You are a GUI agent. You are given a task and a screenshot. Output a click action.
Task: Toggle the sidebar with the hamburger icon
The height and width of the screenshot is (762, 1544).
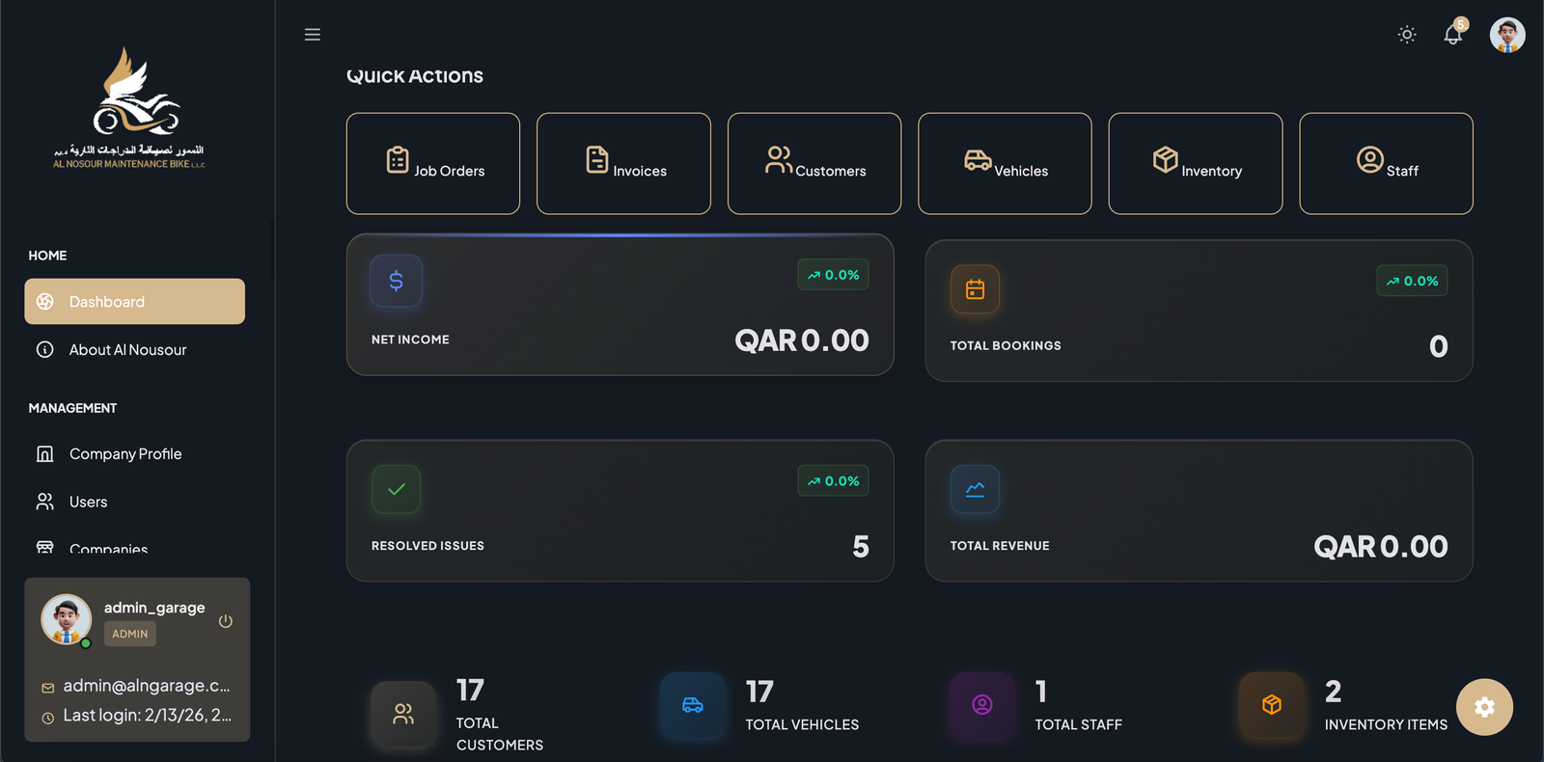312,35
